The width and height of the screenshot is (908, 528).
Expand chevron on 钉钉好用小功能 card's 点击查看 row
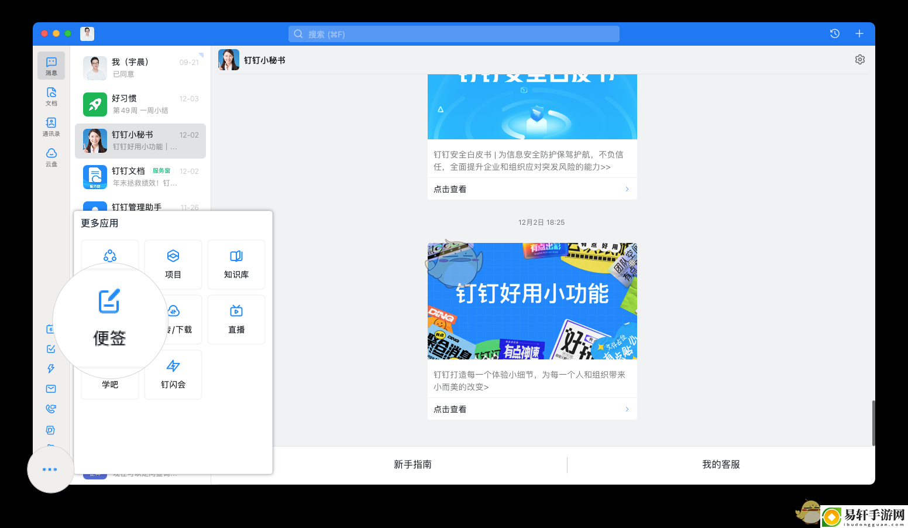tap(627, 409)
